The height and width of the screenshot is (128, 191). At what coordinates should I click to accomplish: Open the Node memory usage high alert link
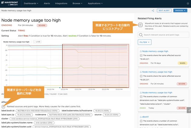pyautogui.click(x=155, y=51)
